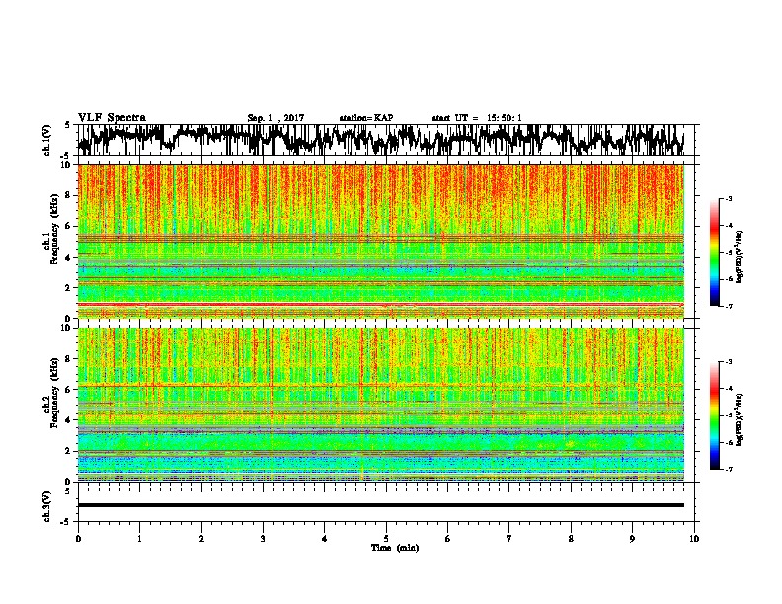Click the "ch.3(V)" axis label
782x604 pixels.
[x=47, y=507]
